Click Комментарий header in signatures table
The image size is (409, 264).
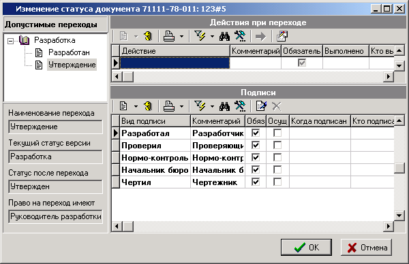coord(217,121)
